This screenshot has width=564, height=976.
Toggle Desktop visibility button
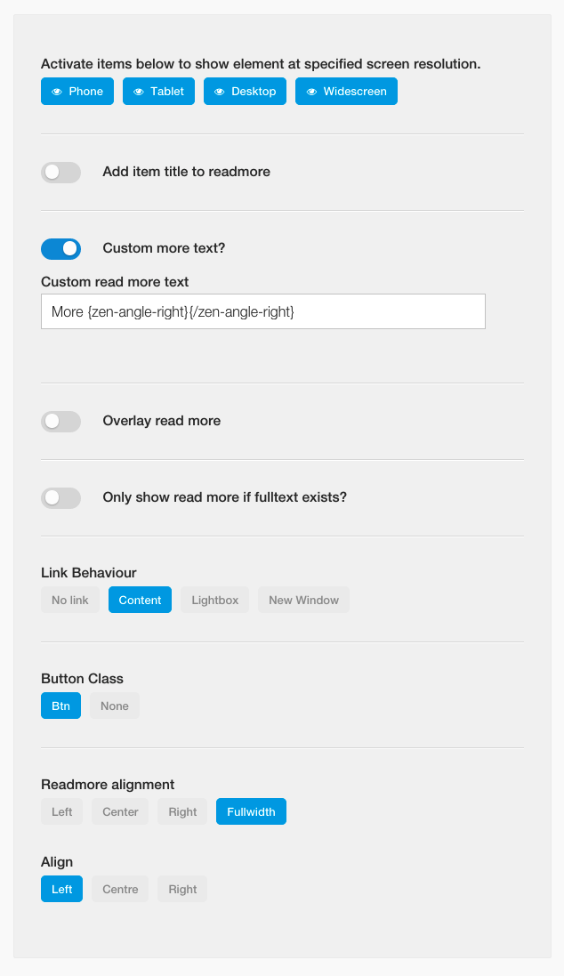pos(246,92)
